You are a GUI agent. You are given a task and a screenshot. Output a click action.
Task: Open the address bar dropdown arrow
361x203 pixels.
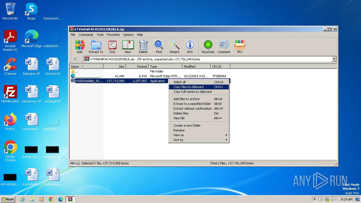pos(334,59)
